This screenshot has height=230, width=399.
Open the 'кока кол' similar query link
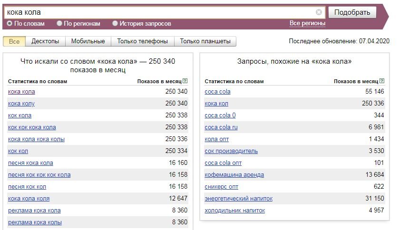click(216, 104)
